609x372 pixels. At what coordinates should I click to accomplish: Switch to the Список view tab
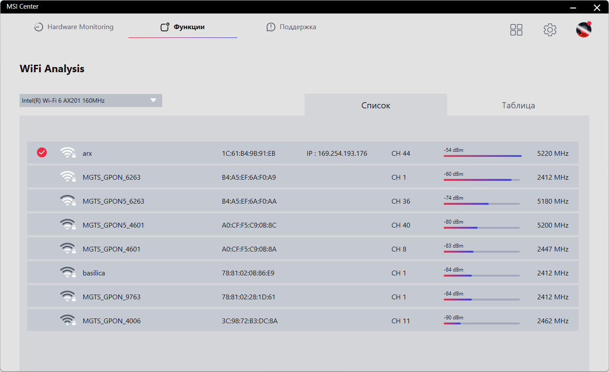tap(376, 105)
